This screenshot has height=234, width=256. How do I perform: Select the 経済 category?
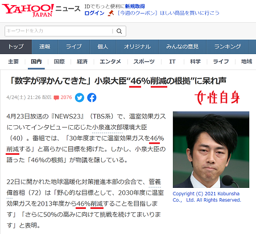click(82, 61)
